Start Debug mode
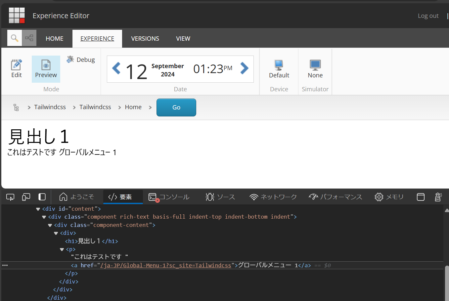The height and width of the screenshot is (301, 449). 81,60
